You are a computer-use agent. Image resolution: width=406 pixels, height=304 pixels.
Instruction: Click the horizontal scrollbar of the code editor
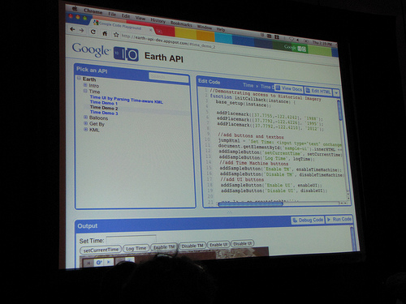click(x=250, y=204)
